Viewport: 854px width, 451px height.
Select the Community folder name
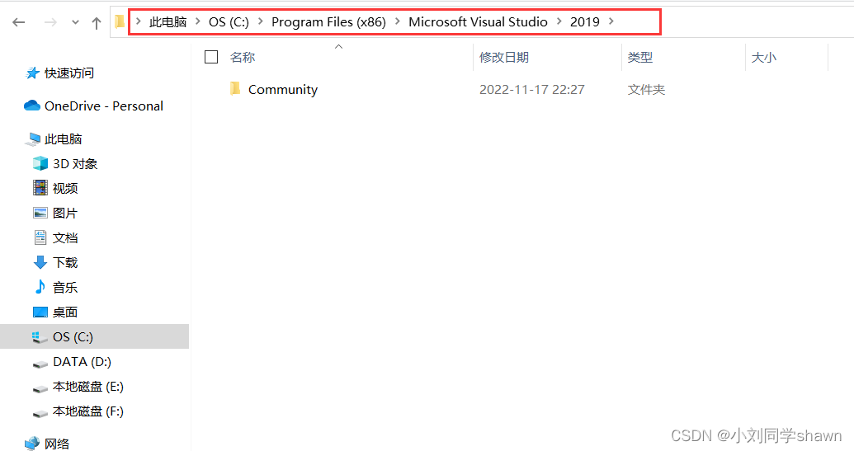click(x=283, y=90)
